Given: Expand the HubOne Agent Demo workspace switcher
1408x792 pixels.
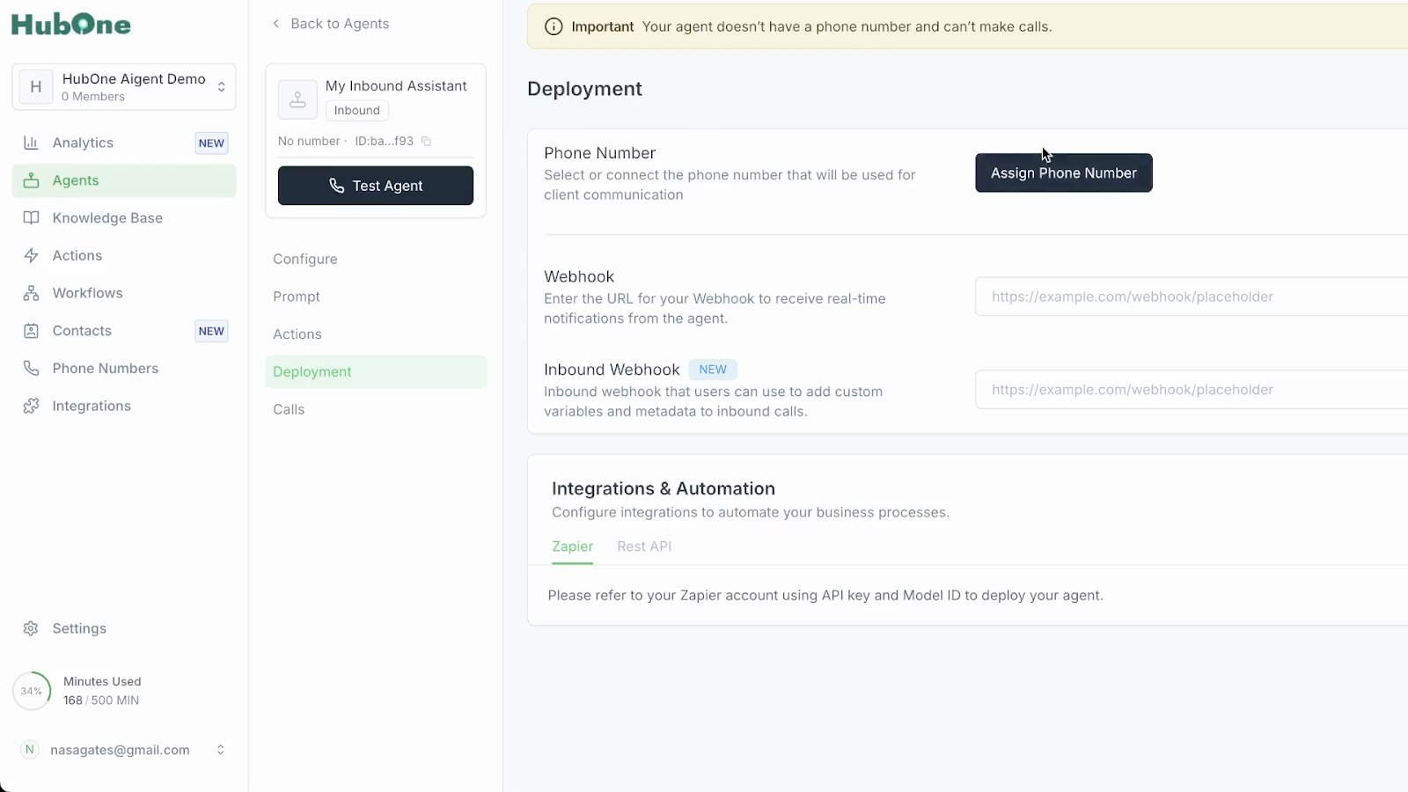Looking at the screenshot, I should [221, 86].
